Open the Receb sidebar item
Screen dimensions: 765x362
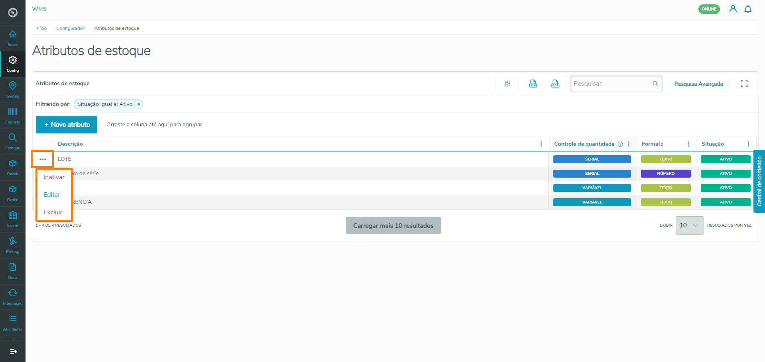[x=13, y=168]
